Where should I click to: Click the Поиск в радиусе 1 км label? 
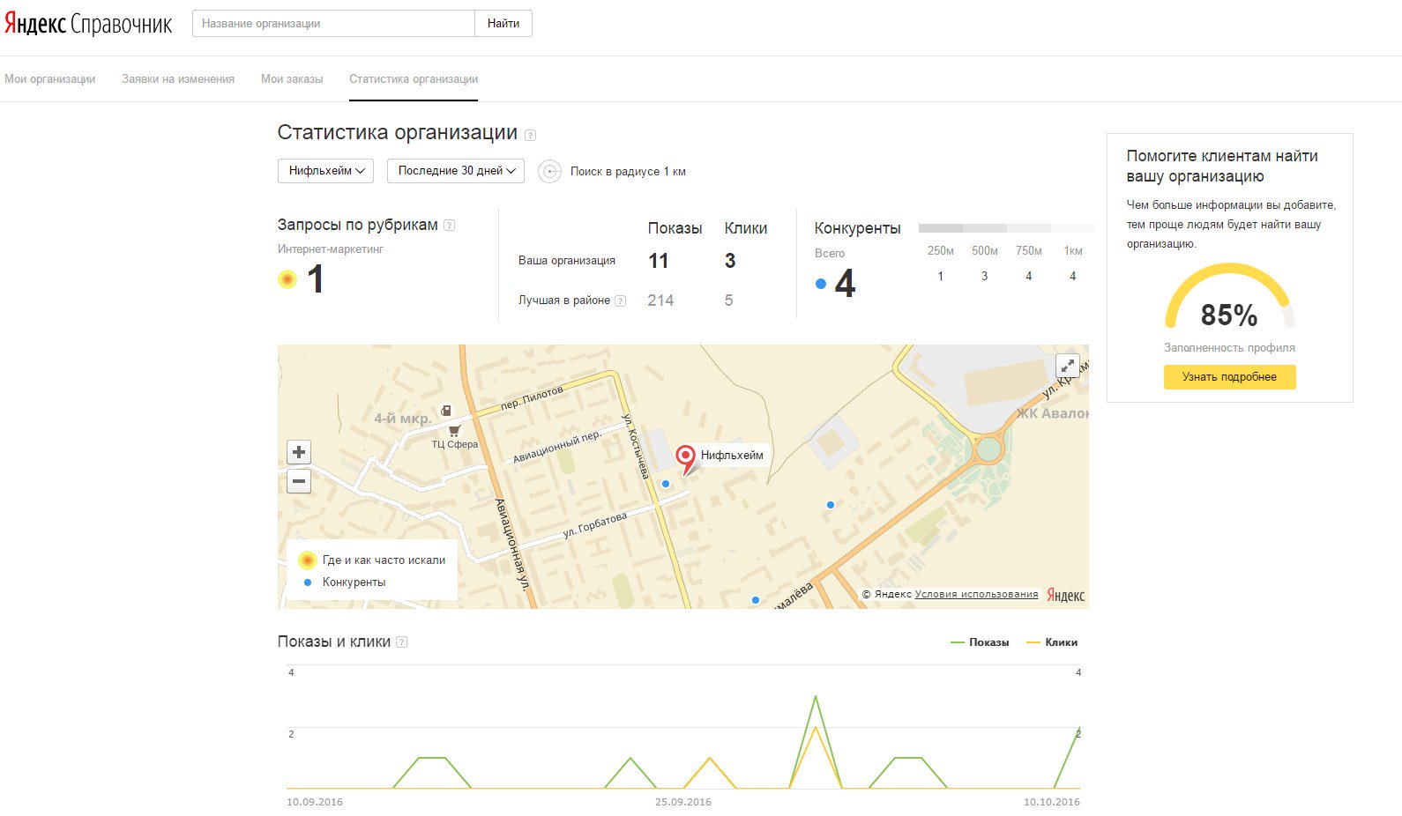click(628, 172)
